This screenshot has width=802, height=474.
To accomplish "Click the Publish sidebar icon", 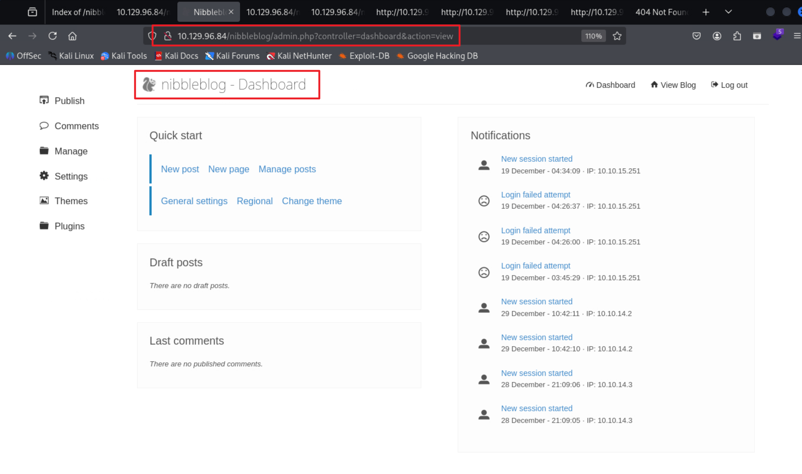I will click(x=44, y=100).
